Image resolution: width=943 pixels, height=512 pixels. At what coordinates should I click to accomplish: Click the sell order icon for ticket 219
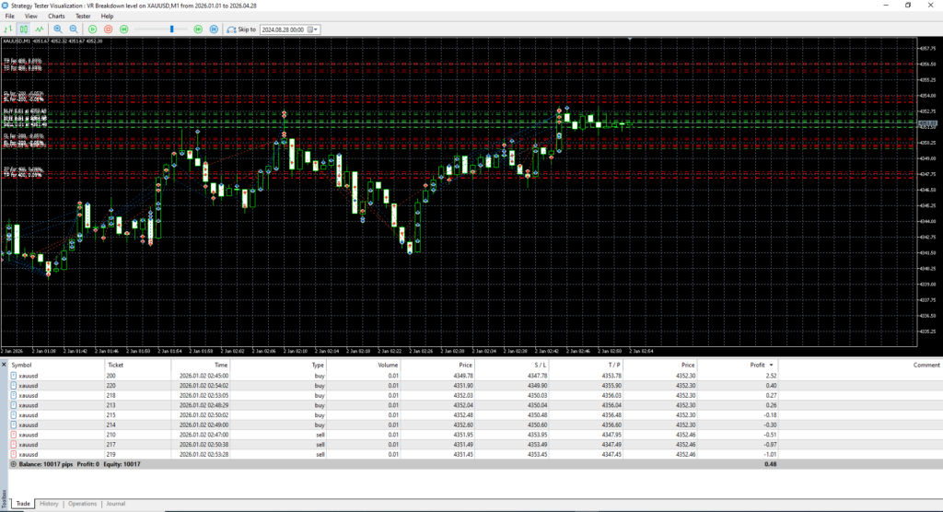[x=13, y=454]
